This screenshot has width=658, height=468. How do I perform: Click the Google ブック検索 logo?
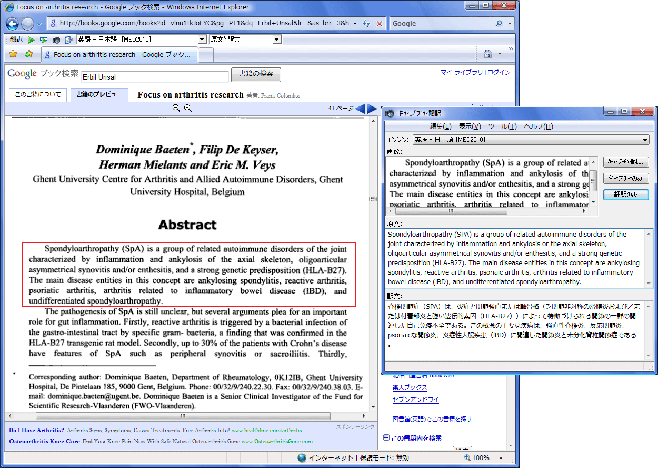pyautogui.click(x=43, y=73)
